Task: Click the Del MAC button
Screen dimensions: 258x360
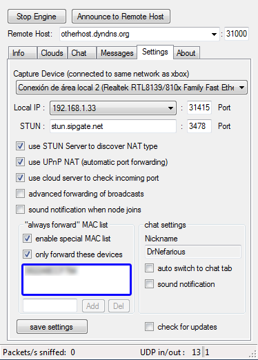Action: click(x=119, y=306)
